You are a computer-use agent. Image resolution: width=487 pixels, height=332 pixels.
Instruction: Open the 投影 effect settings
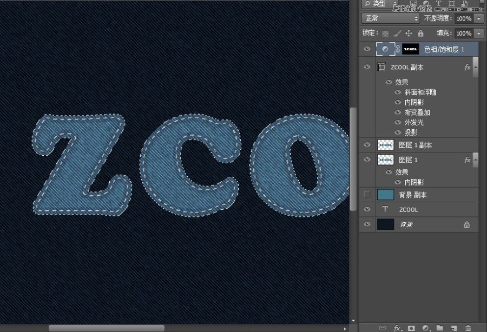(x=411, y=132)
